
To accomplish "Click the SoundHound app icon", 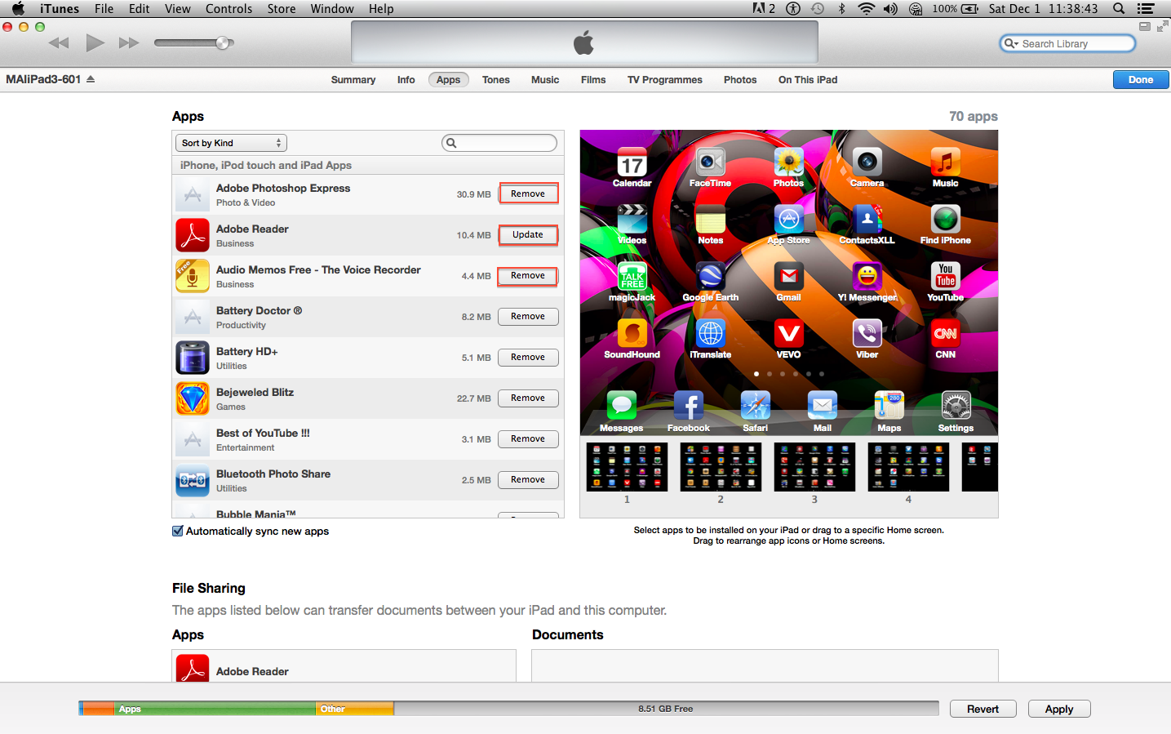I will click(632, 333).
